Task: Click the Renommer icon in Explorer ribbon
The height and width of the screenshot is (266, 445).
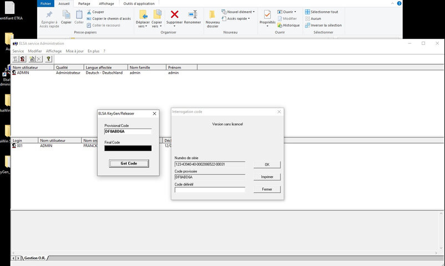Action: [193, 14]
